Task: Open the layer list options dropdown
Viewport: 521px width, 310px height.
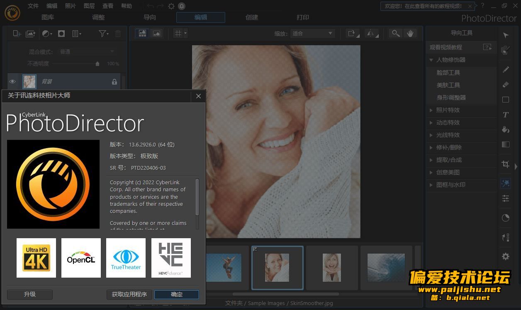Action: [x=77, y=34]
